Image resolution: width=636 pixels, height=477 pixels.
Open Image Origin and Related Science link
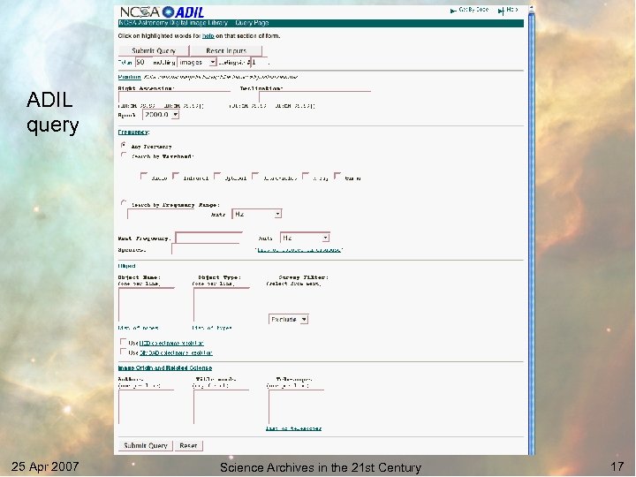[164, 367]
